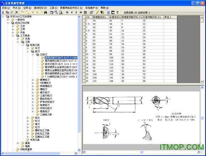Expand the 键槽铣刀 tree node
The width and height of the screenshot is (206, 156).
[33, 80]
